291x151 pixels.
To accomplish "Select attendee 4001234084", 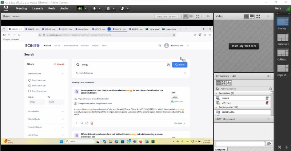I will [x=242, y=112].
